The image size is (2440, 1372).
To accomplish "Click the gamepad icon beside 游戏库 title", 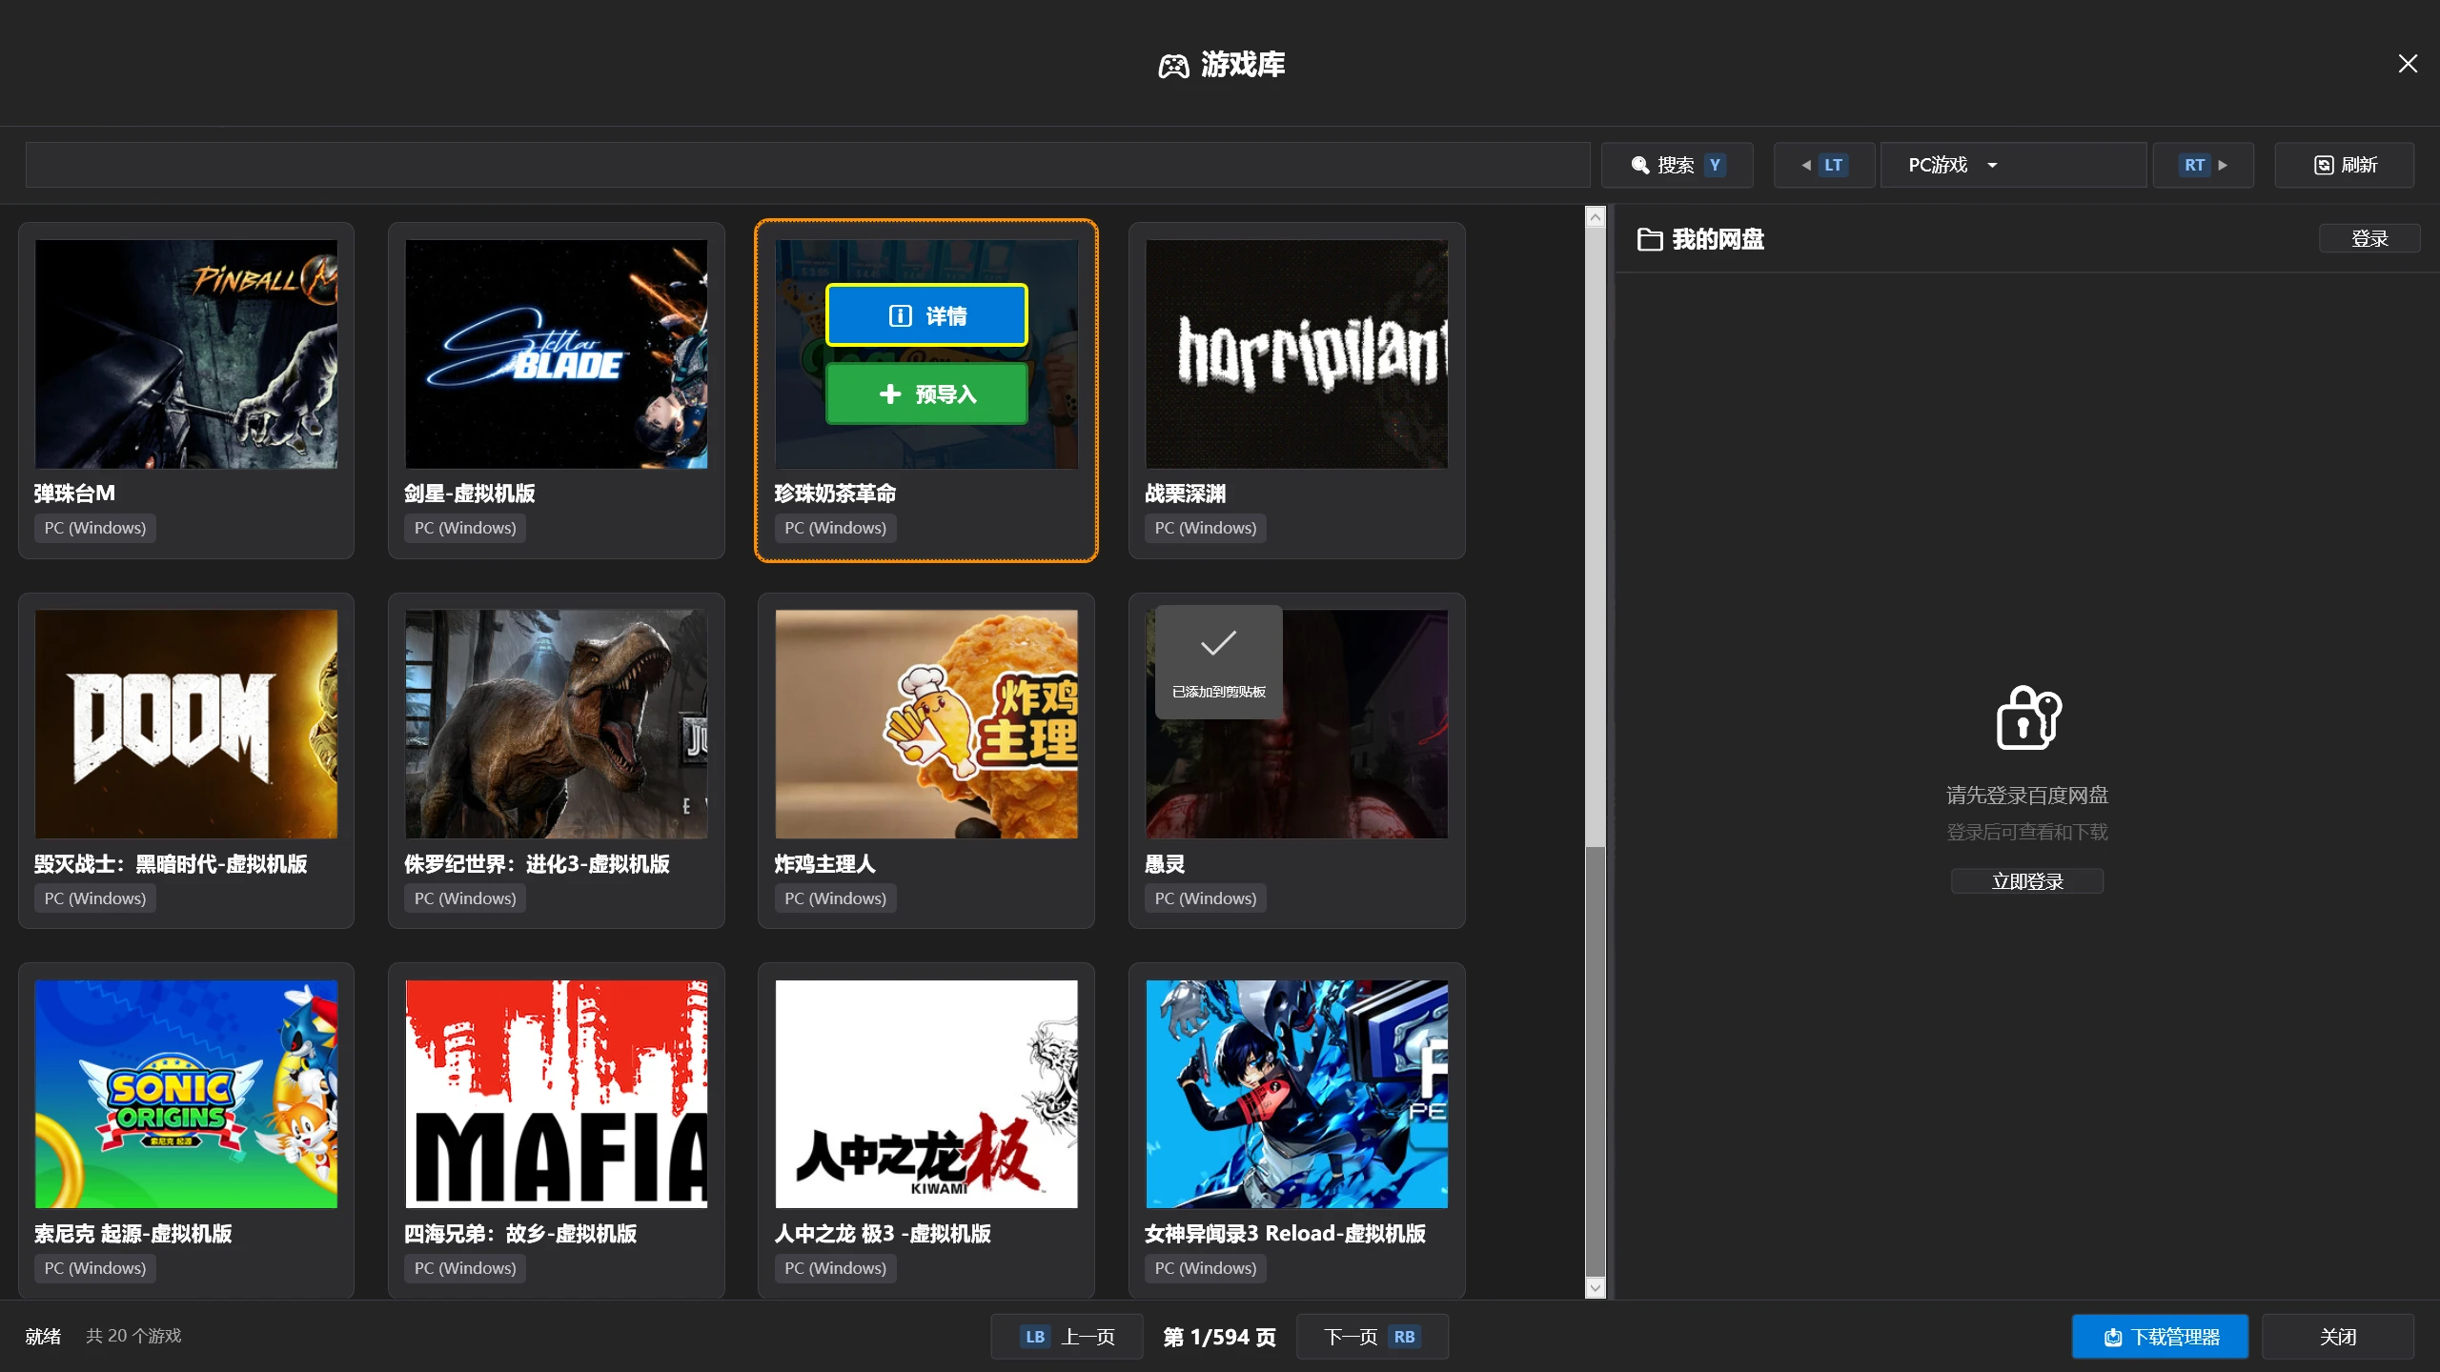I will pyautogui.click(x=1172, y=64).
